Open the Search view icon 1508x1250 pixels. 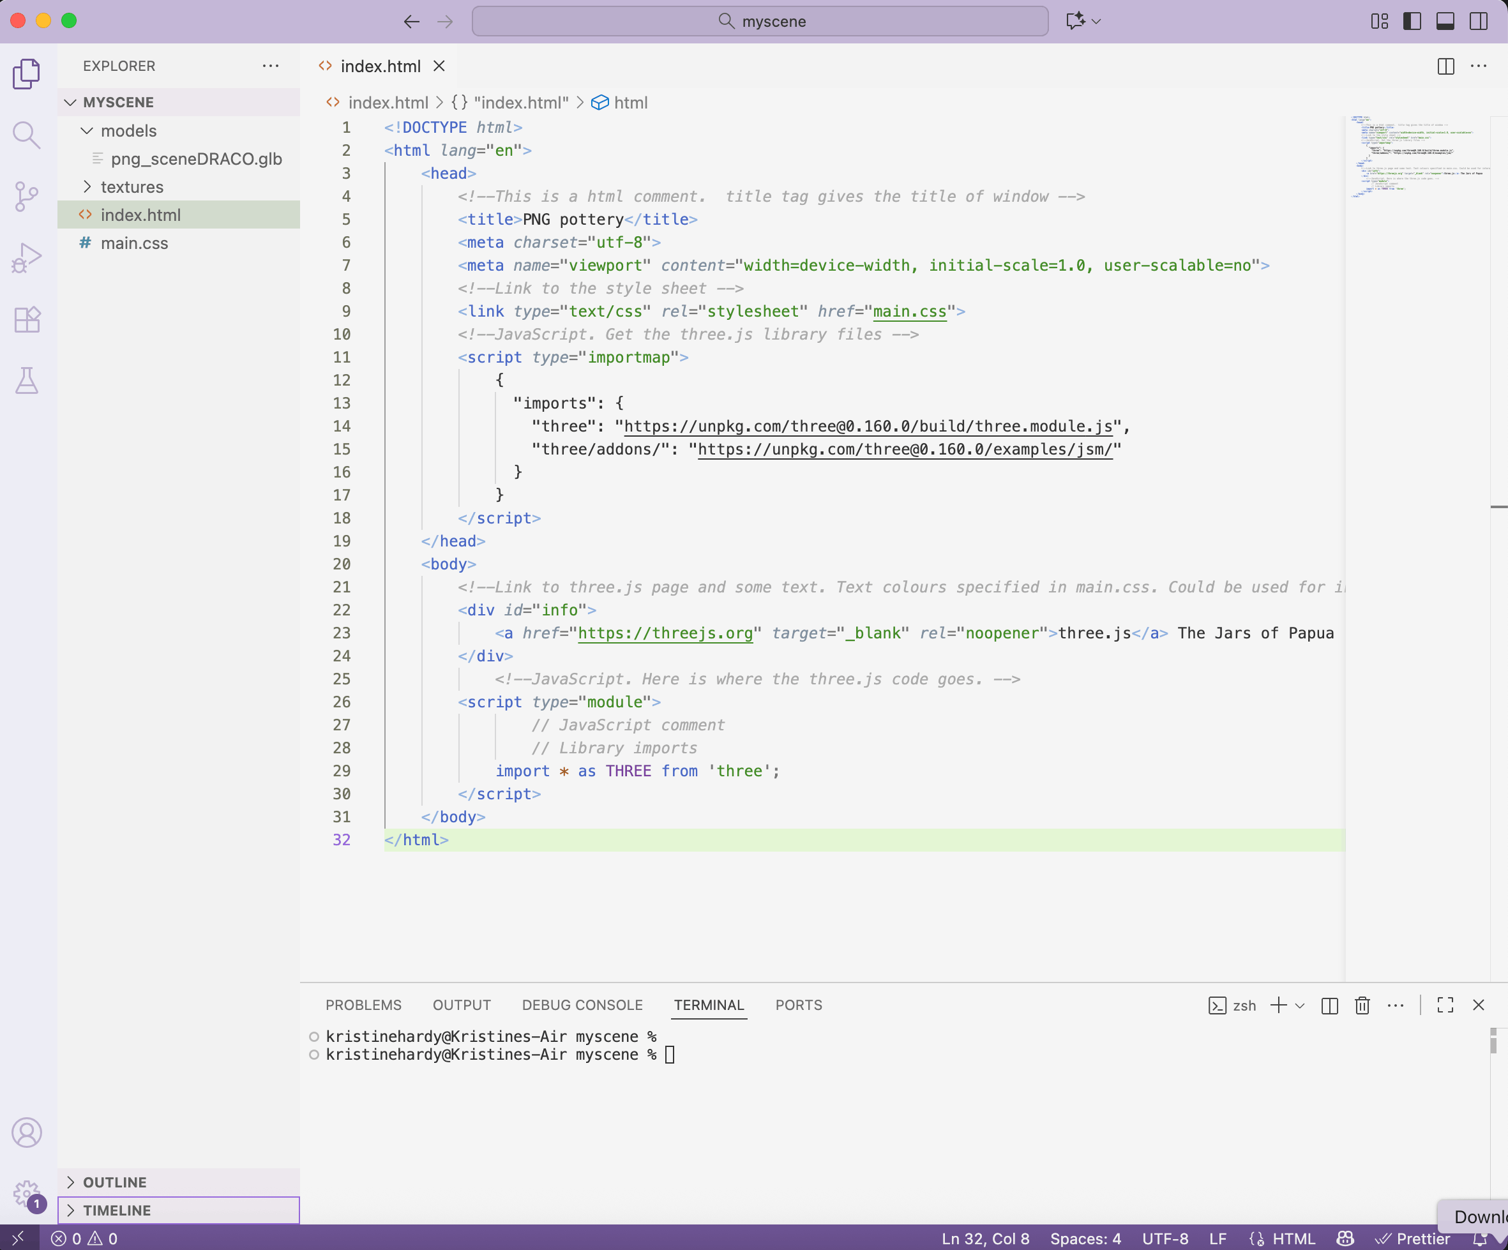27,134
